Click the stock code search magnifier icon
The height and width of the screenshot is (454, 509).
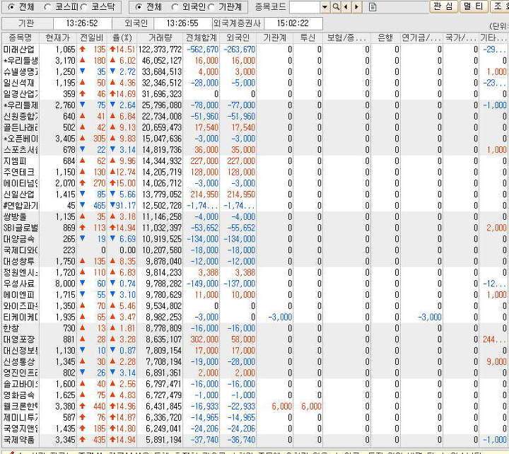337,7
